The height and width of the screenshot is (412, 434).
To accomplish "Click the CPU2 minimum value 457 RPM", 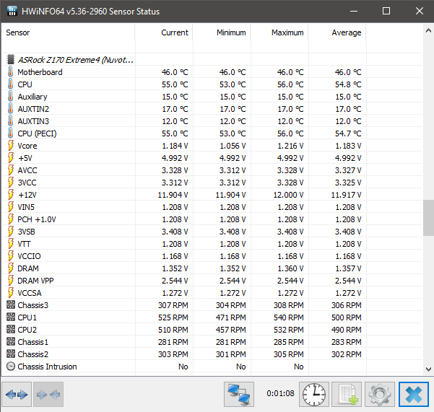I will (230, 330).
